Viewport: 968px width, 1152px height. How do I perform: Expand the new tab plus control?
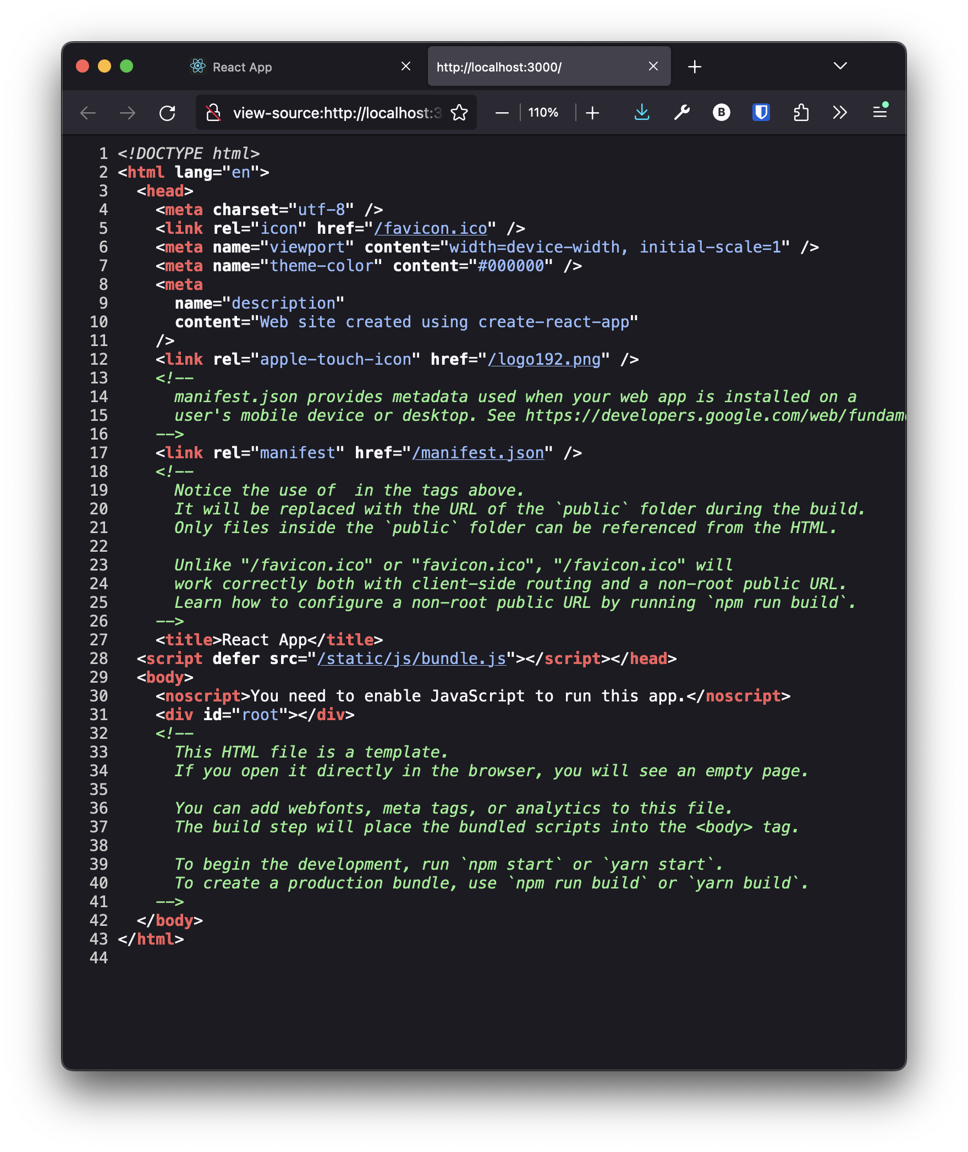click(x=695, y=66)
